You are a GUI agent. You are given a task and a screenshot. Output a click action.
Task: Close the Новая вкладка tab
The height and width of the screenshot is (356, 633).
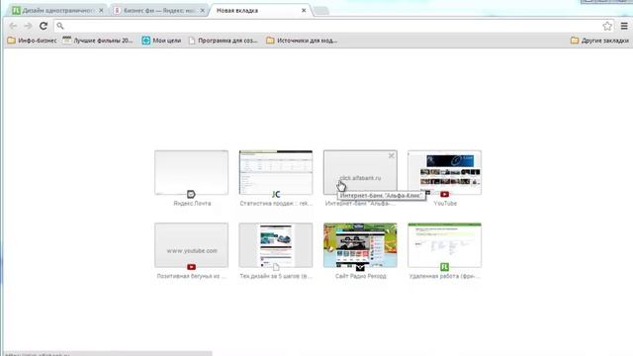coord(304,11)
